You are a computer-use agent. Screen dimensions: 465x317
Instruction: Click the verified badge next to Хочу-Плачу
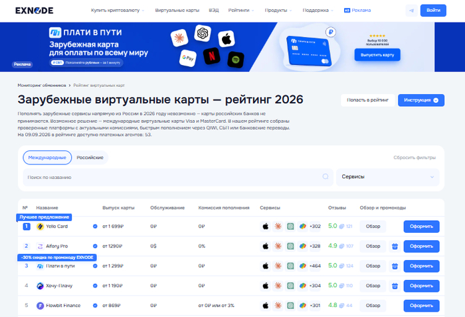coord(95,286)
